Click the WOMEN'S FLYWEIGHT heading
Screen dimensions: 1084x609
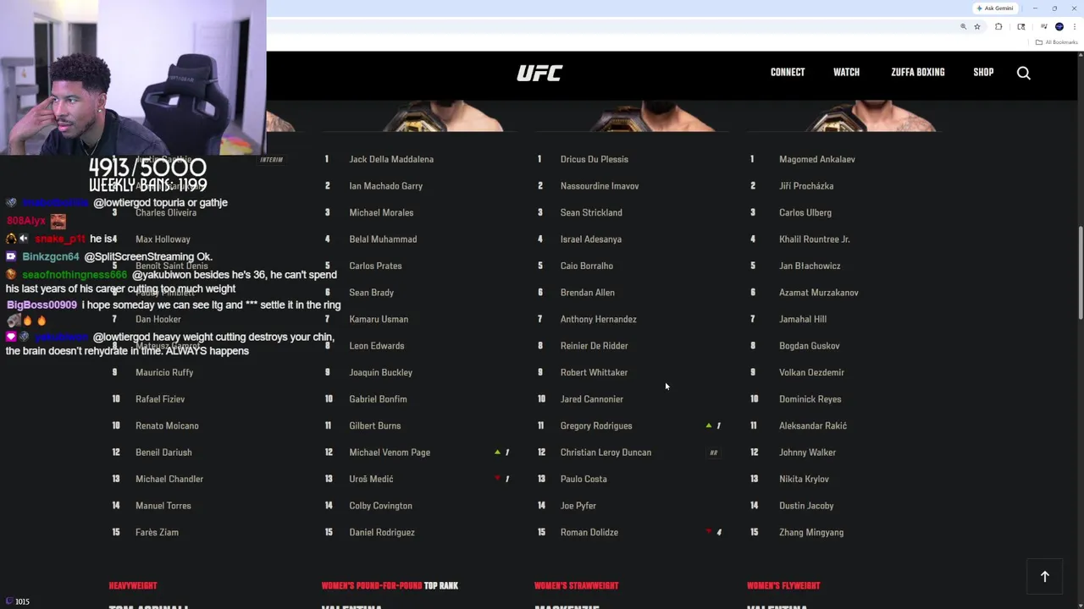coord(783,585)
